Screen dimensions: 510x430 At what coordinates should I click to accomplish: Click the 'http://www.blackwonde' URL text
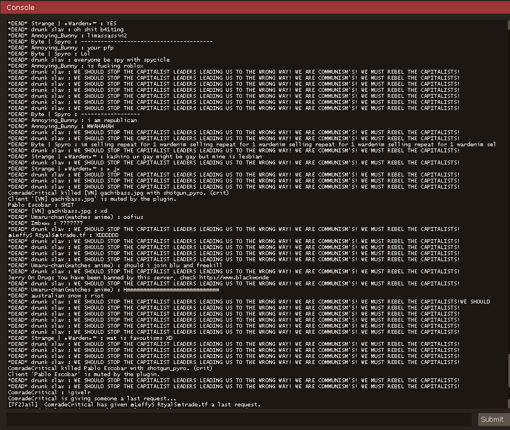tap(234, 278)
